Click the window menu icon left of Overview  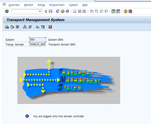(4, 5)
